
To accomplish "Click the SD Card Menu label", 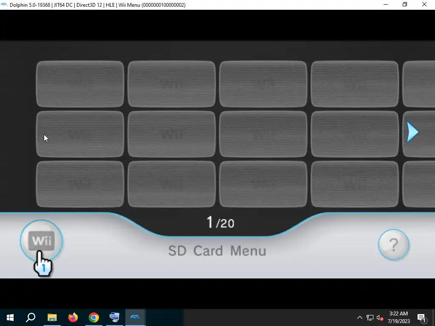I will pyautogui.click(x=217, y=251).
